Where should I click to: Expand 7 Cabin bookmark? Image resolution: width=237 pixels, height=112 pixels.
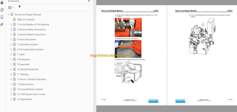click(x=11, y=54)
